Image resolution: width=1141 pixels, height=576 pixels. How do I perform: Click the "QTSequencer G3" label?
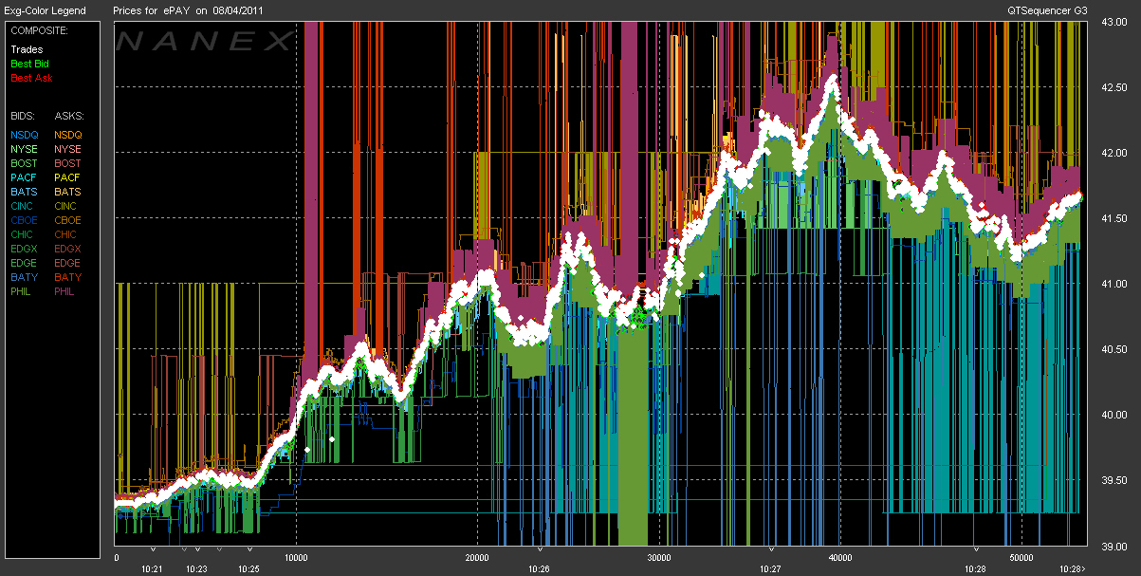1050,10
